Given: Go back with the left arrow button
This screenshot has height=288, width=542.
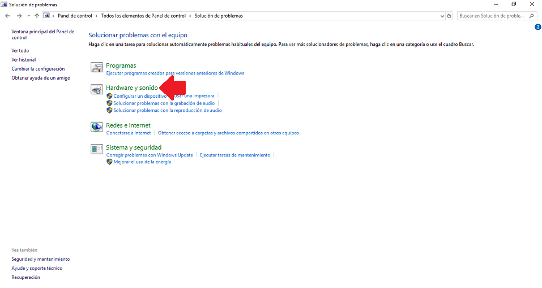Looking at the screenshot, I should click(7, 16).
